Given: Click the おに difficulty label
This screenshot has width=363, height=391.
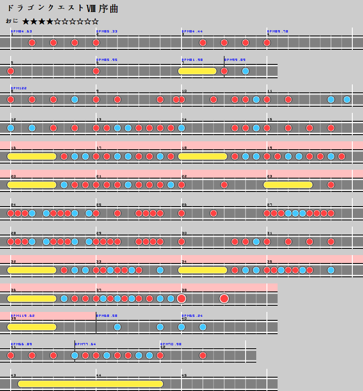Looking at the screenshot, I should tap(12, 21).
